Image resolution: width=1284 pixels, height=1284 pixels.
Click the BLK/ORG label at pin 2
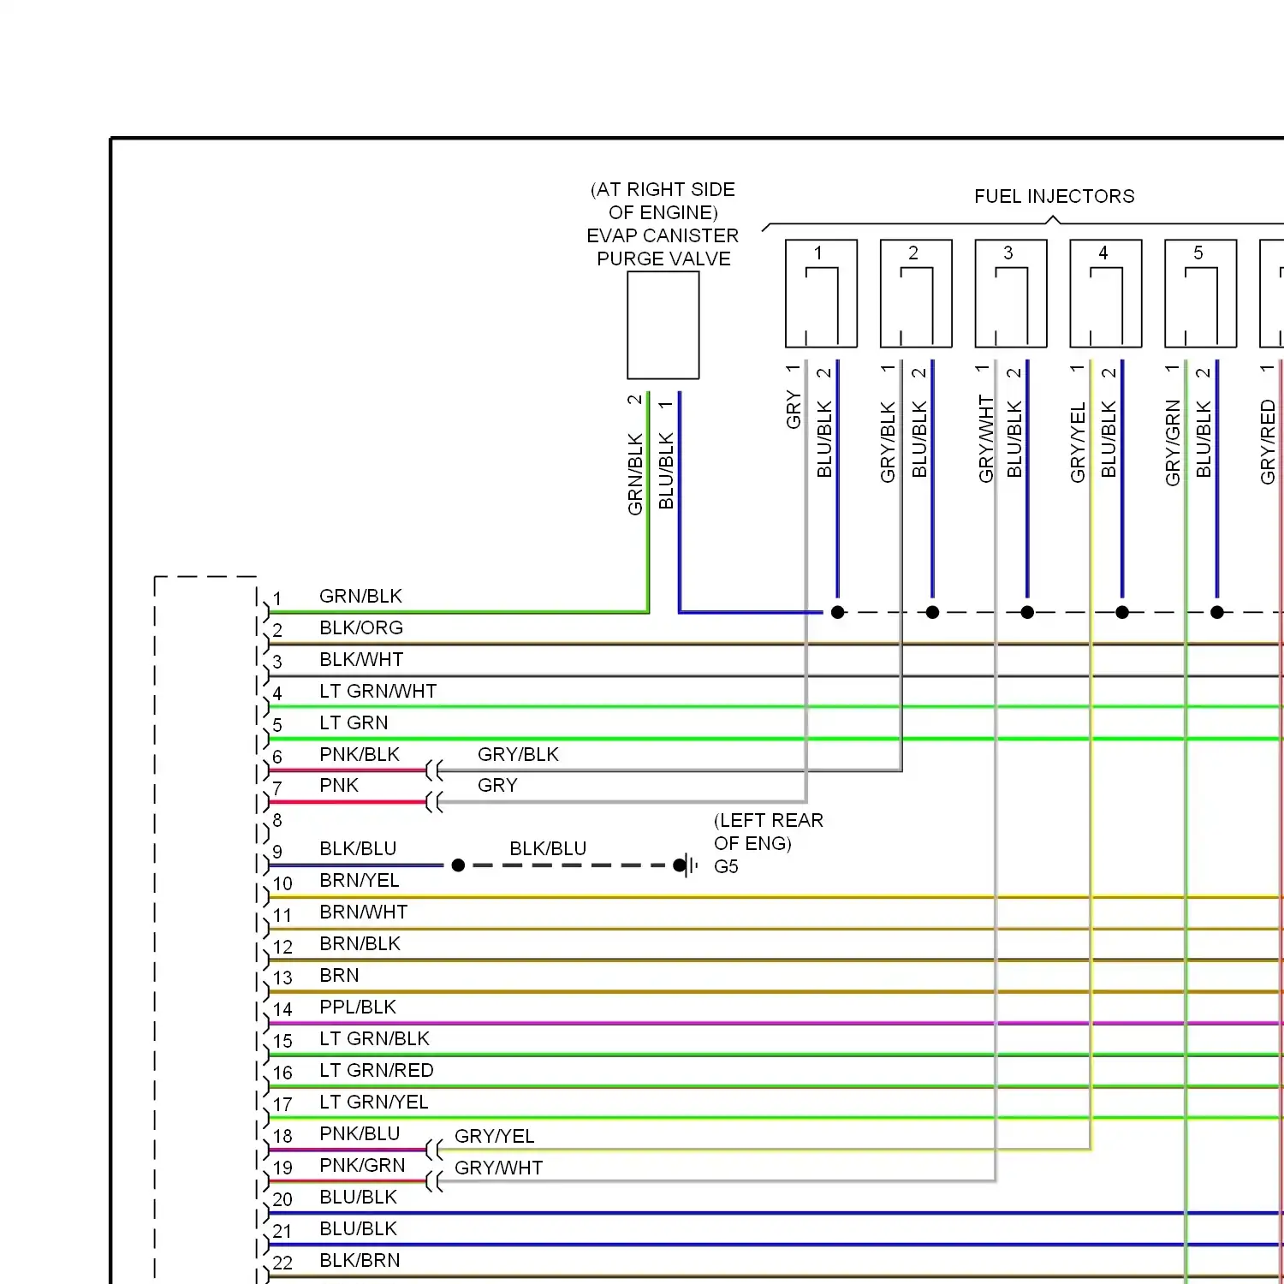361,627
